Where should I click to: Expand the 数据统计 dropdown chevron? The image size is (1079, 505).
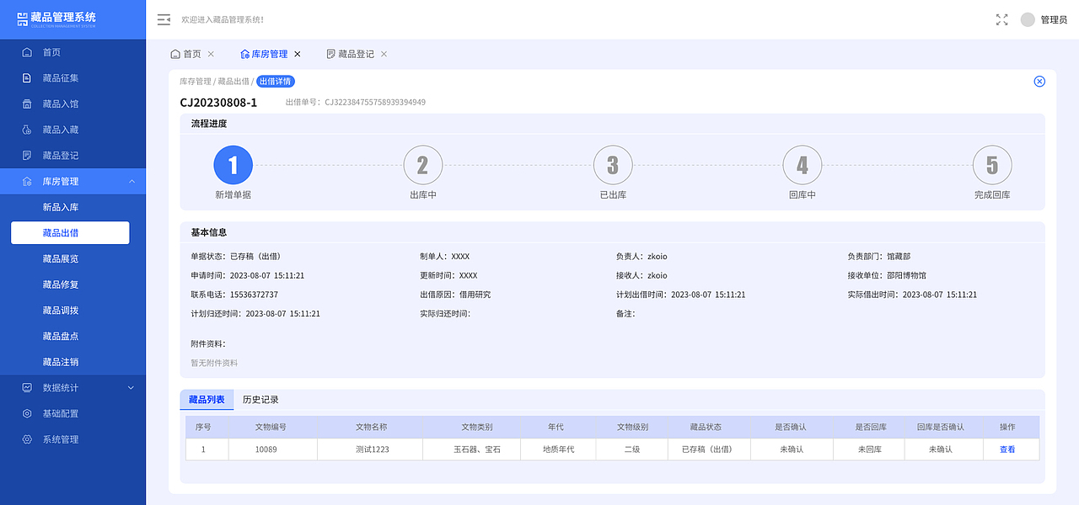point(131,387)
